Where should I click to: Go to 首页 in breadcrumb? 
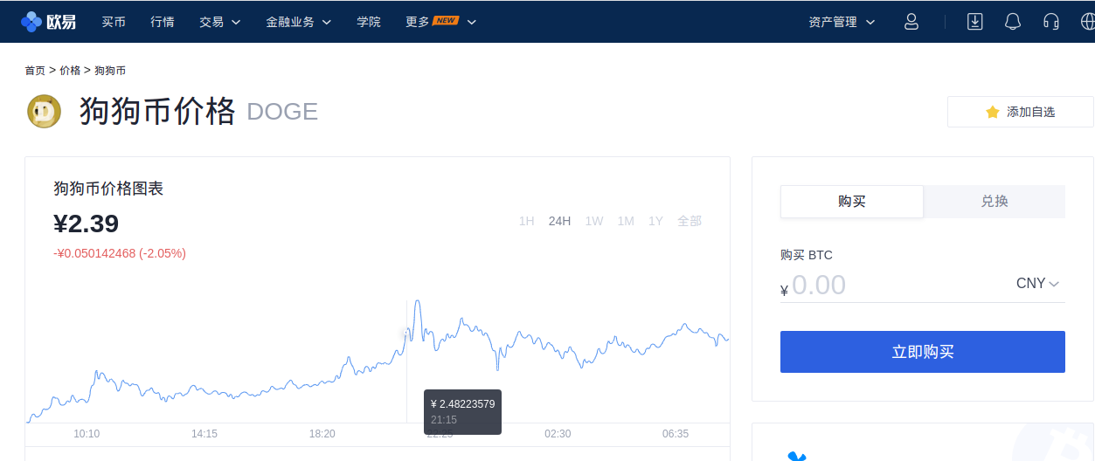click(x=35, y=70)
